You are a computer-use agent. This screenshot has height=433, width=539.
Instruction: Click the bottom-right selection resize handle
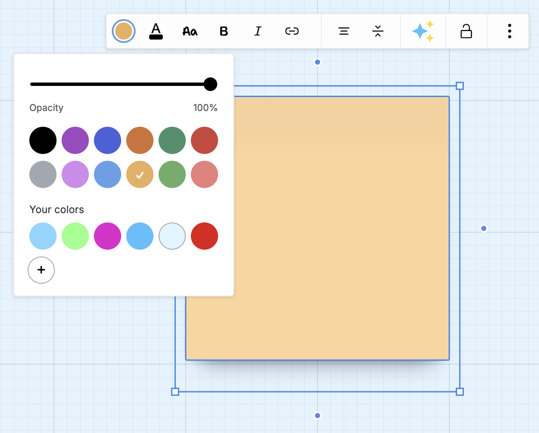click(x=460, y=392)
